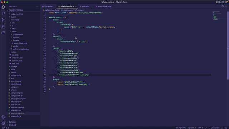This screenshot has width=229, height=129.
Task: Click the Split Editor Right icon
Action: (223, 6)
